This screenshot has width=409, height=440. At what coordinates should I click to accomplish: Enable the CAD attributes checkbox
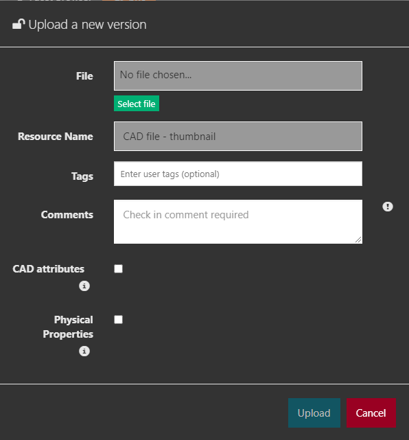pos(119,269)
